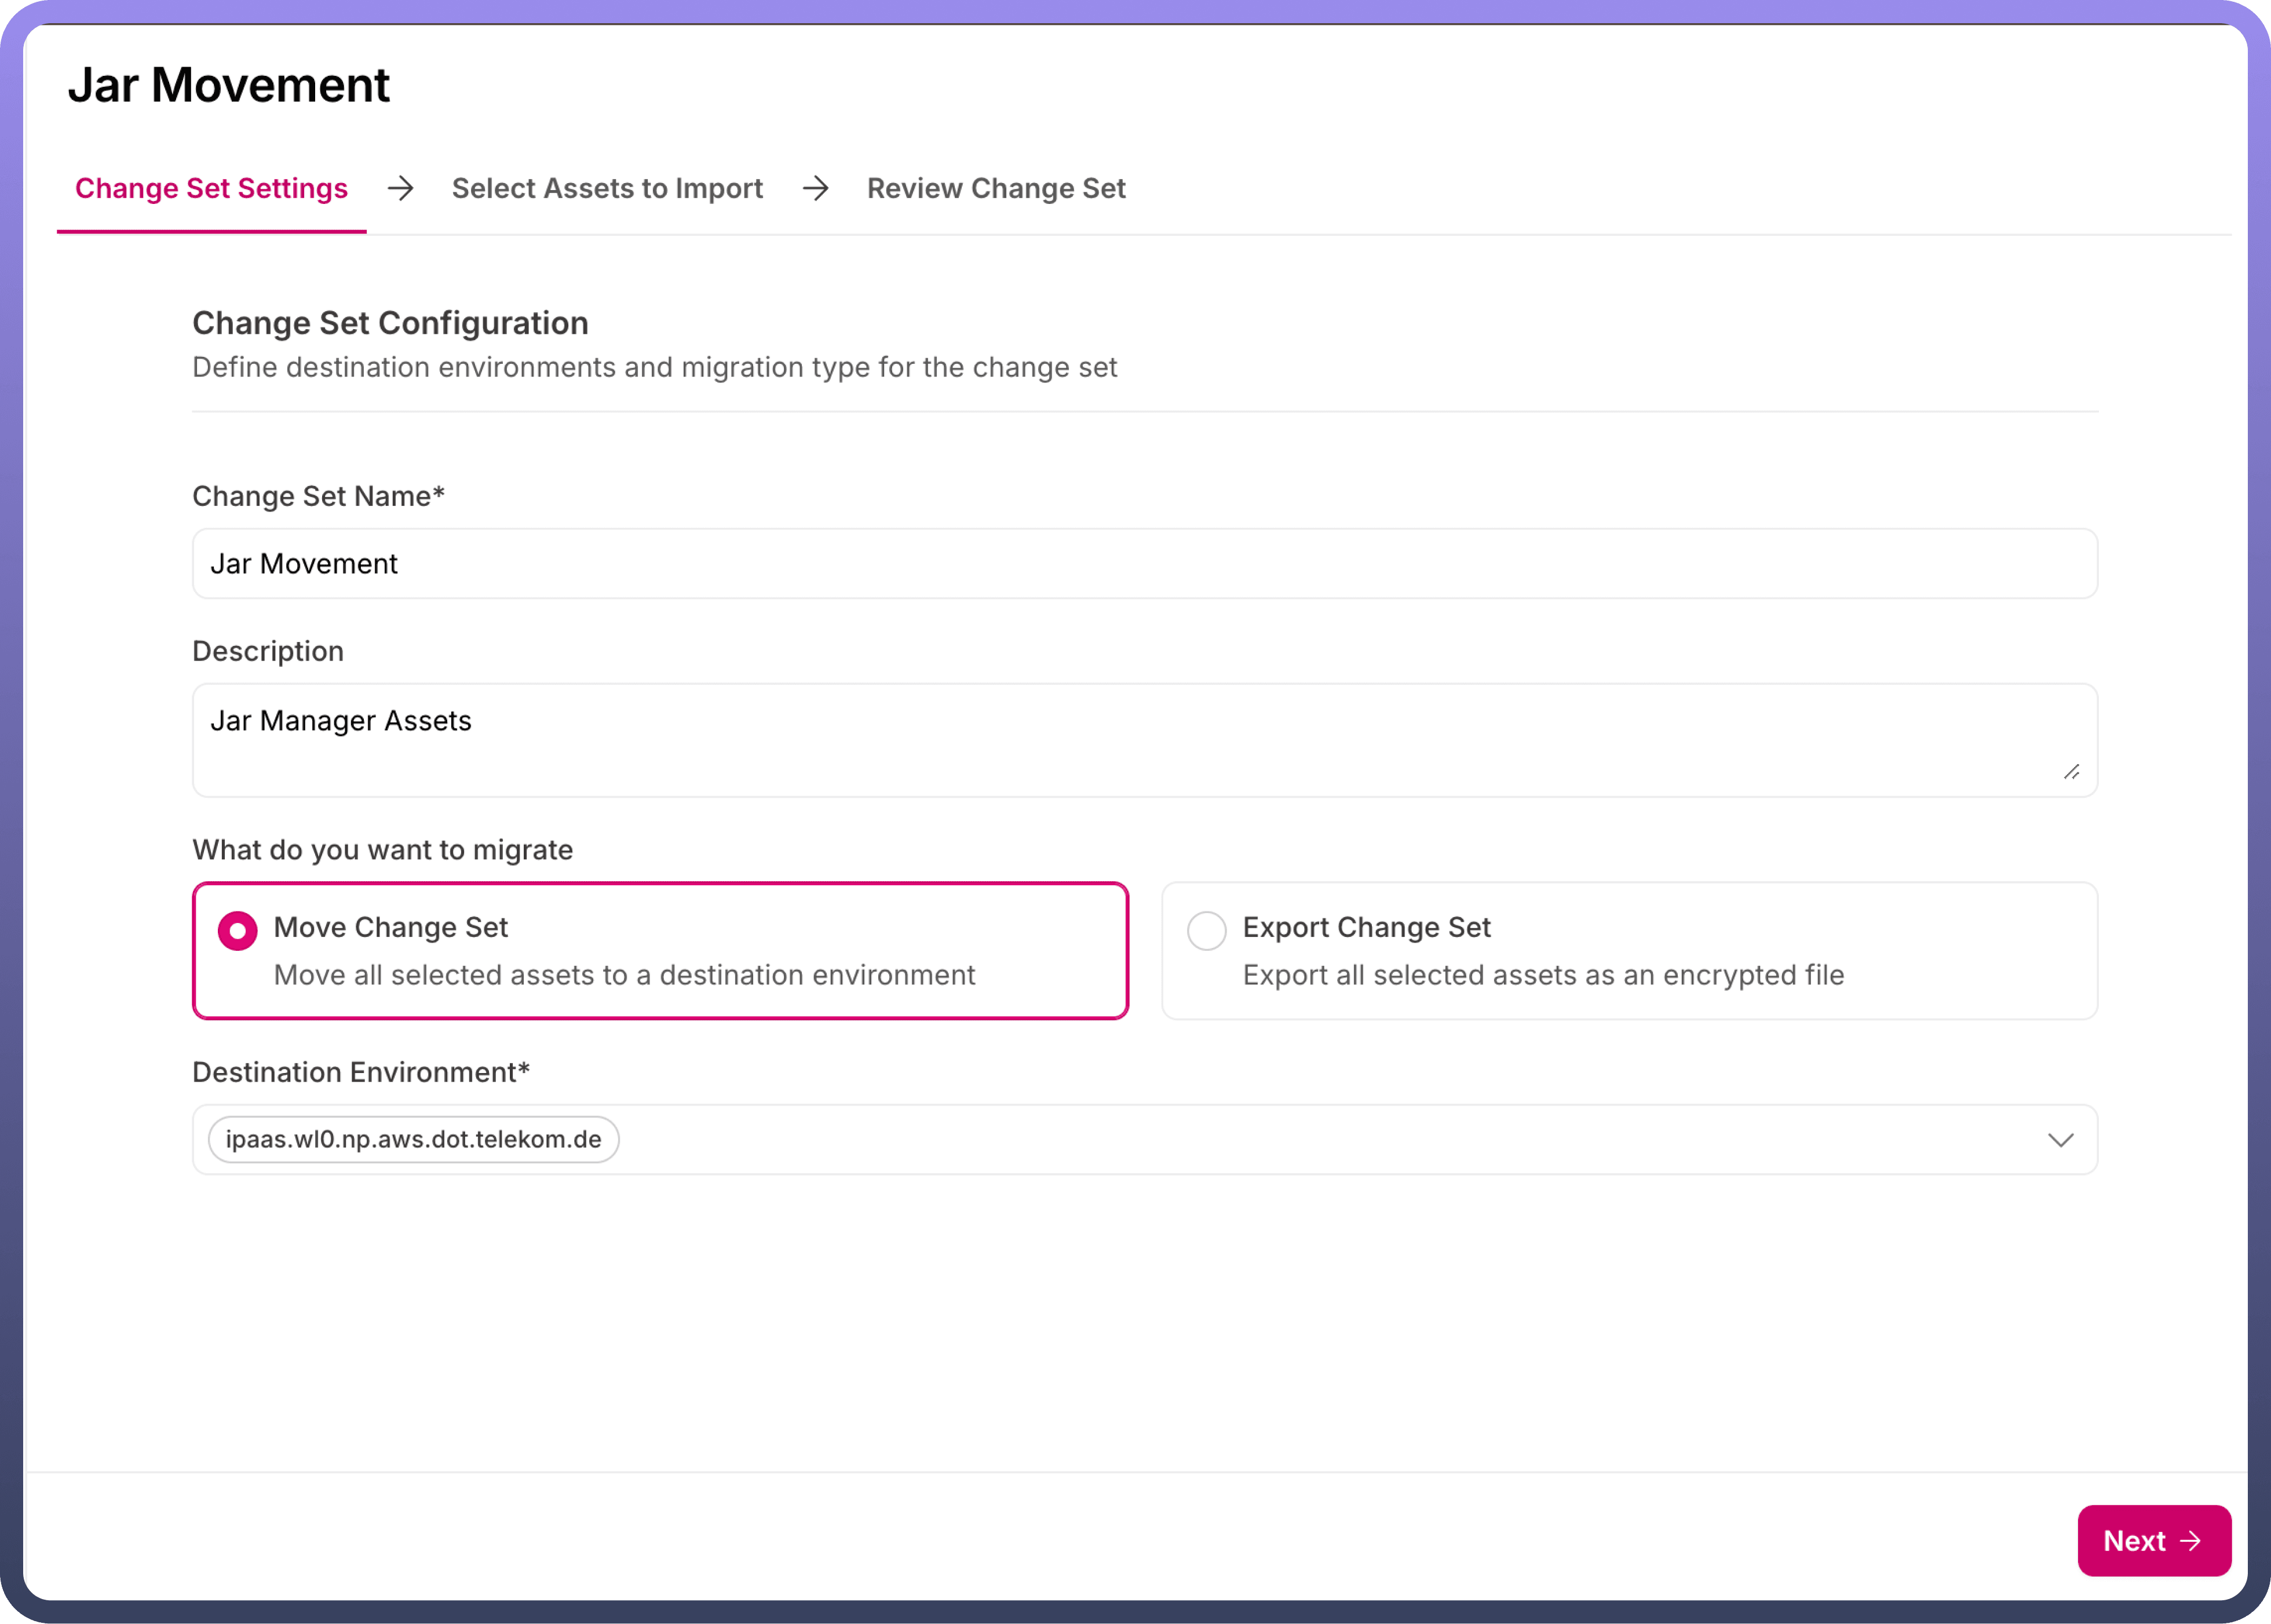Click the Change Set Configuration heading
The image size is (2271, 1624).
pos(390,323)
